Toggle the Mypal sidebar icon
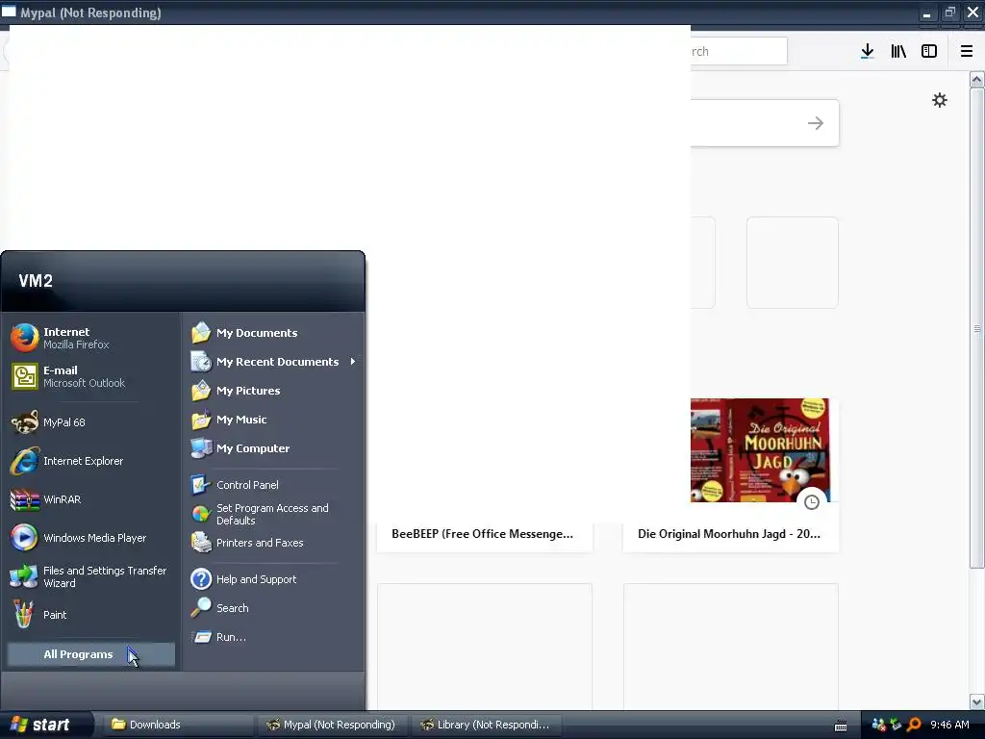Screen dimensions: 985x739 point(929,52)
